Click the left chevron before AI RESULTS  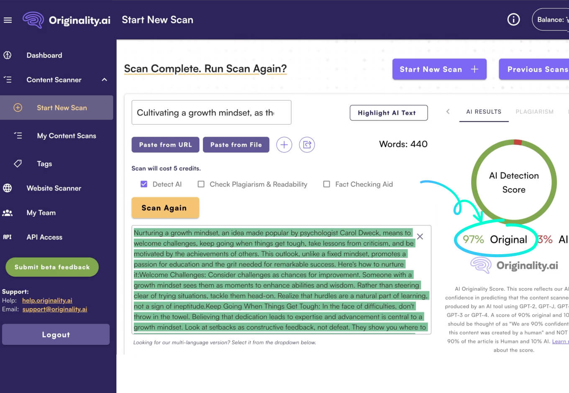click(x=448, y=112)
